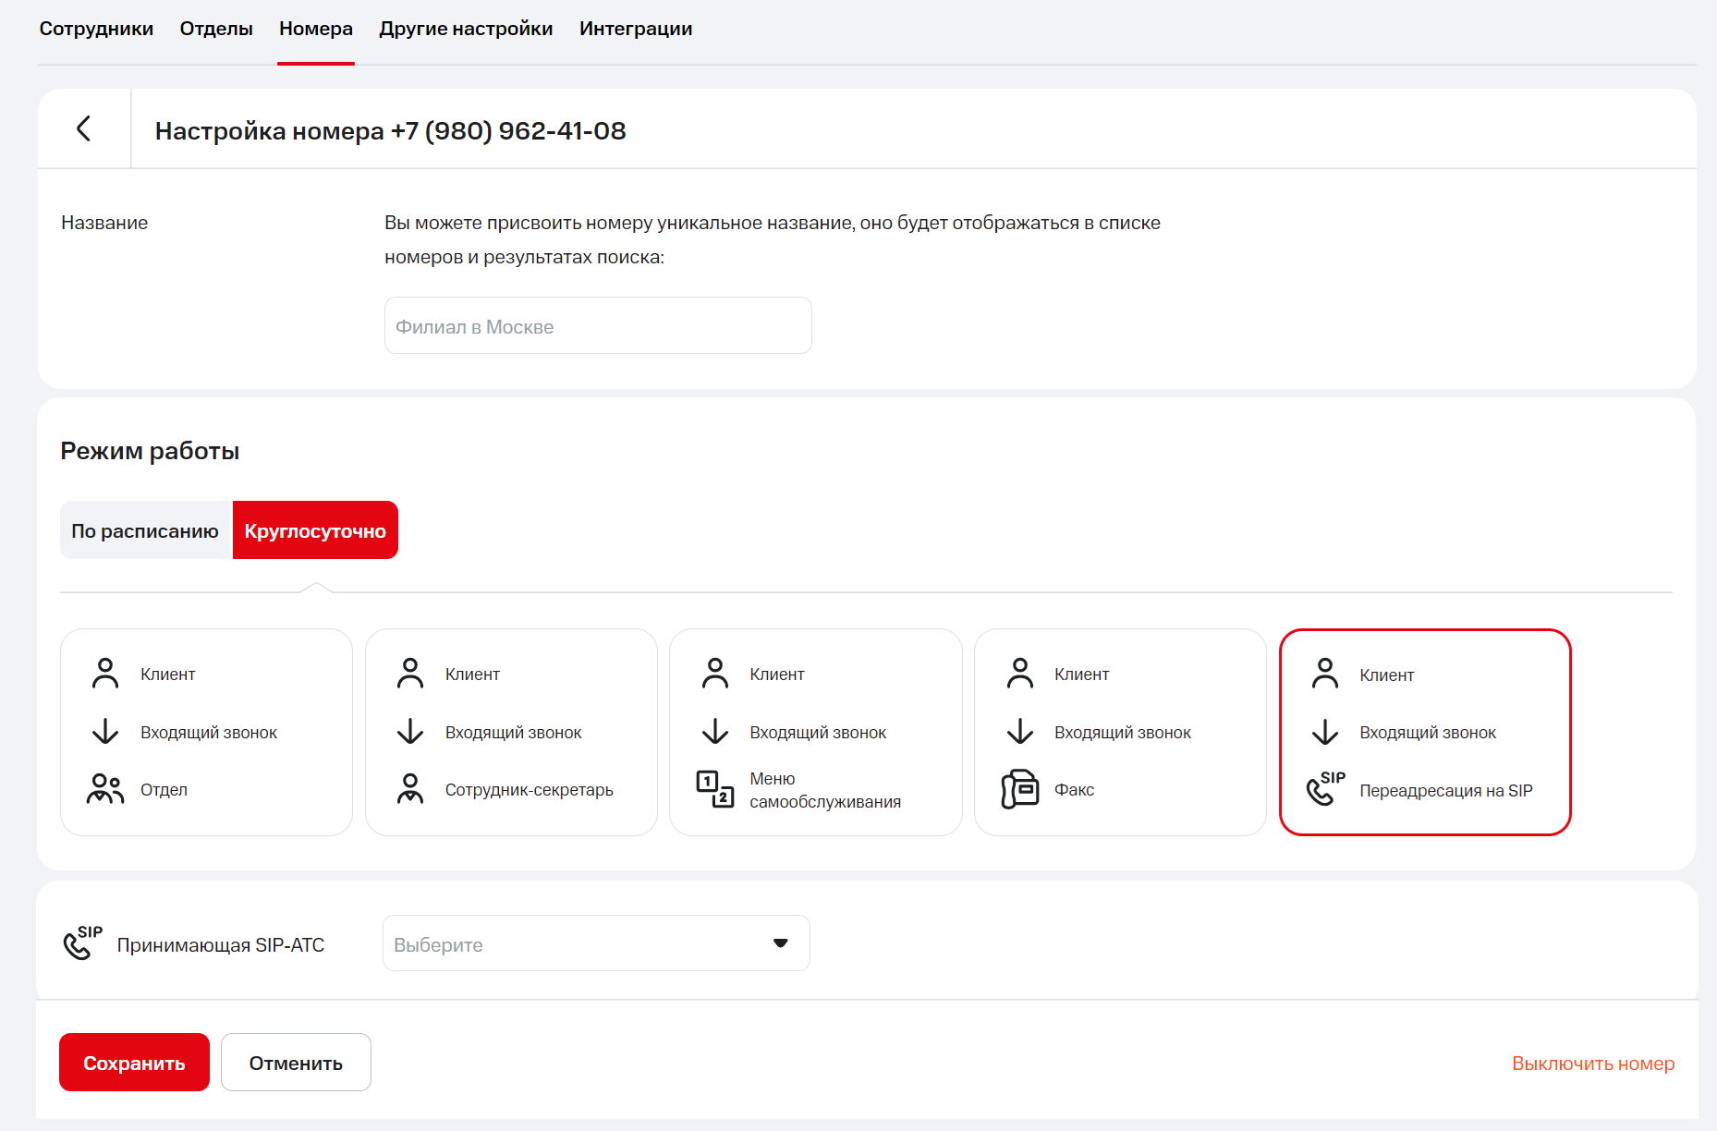
Task: Open the Принимающая SIP-АТС dropdown
Action: tap(595, 943)
